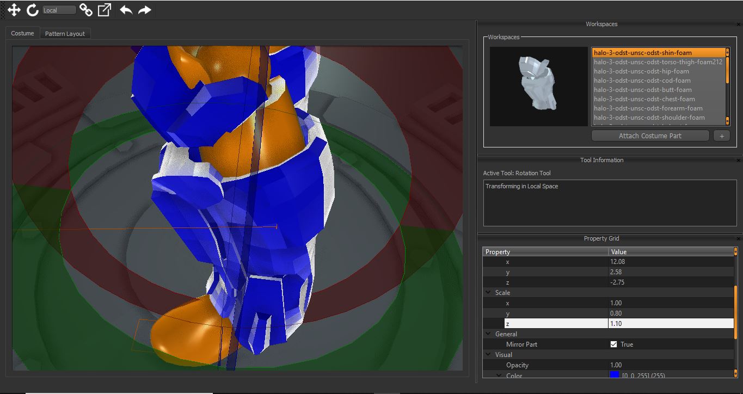
Task: Select halo-3-odst-unsc-odst-cod-foam workspace
Action: pos(659,81)
